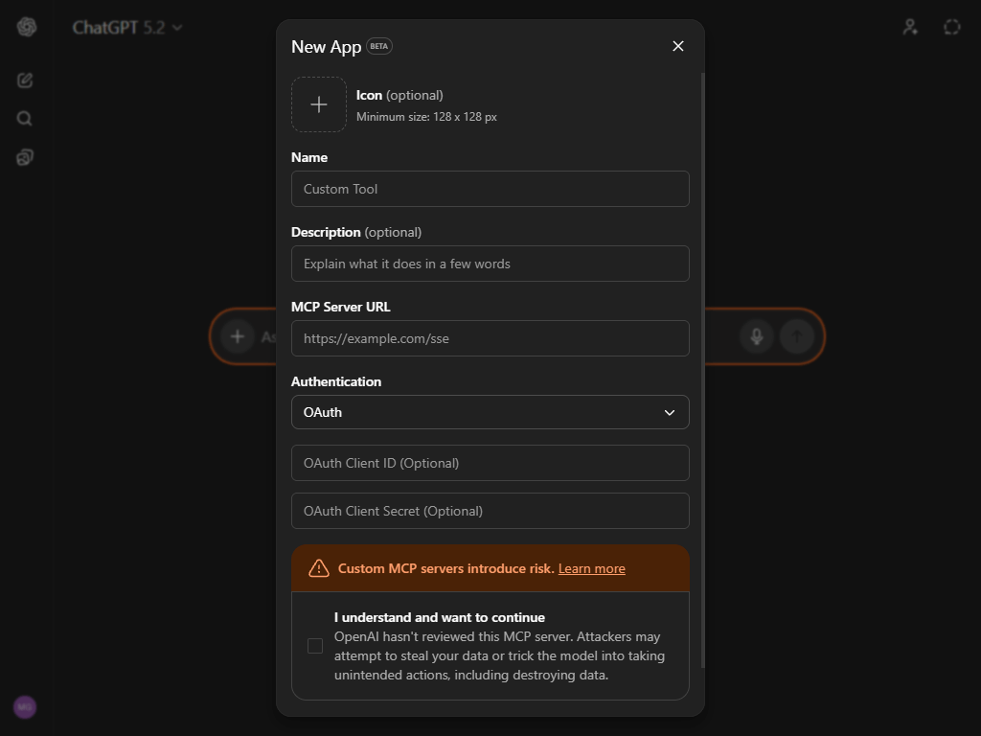Click the invite member icon at top right
Screen dimensions: 981x736
click(909, 27)
